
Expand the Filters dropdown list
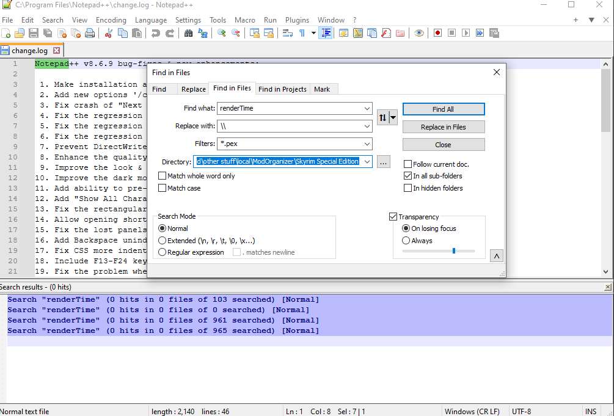(367, 144)
